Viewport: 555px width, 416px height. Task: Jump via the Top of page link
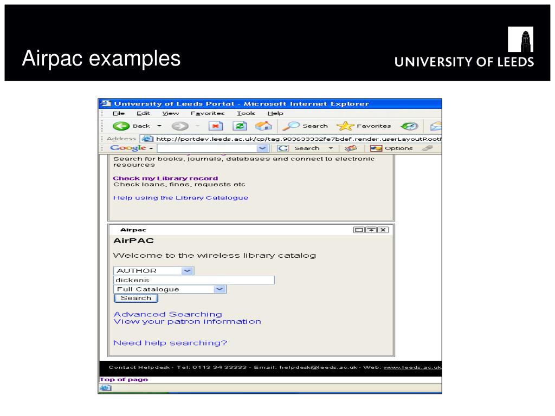coord(124,379)
